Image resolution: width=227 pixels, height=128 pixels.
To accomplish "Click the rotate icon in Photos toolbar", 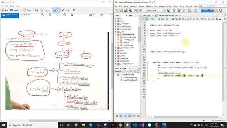I will point(65,15).
